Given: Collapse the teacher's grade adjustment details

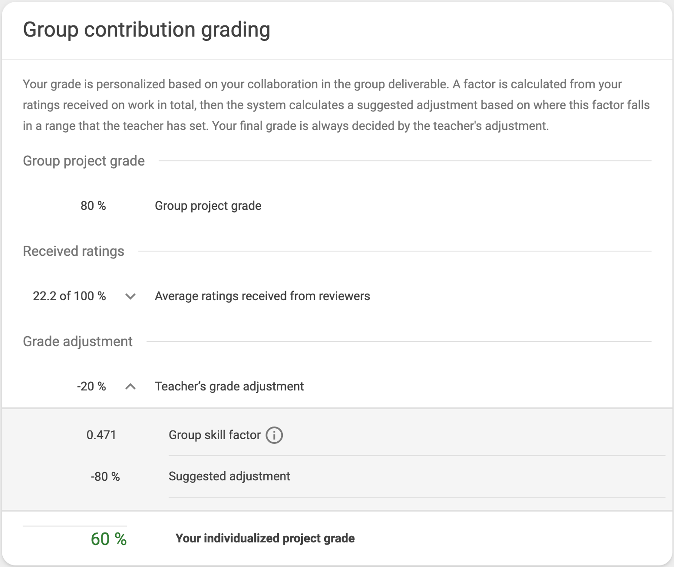Looking at the screenshot, I should click(x=130, y=387).
